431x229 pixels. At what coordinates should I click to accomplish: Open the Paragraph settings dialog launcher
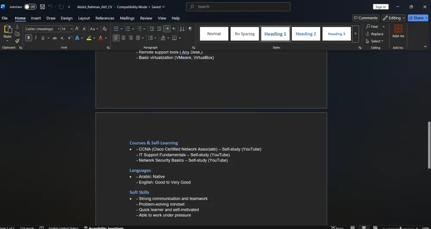click(194, 48)
